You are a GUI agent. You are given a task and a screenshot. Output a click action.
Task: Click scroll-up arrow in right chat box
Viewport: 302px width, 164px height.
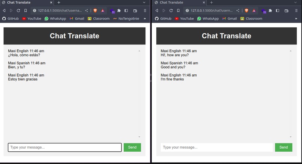click(x=291, y=51)
